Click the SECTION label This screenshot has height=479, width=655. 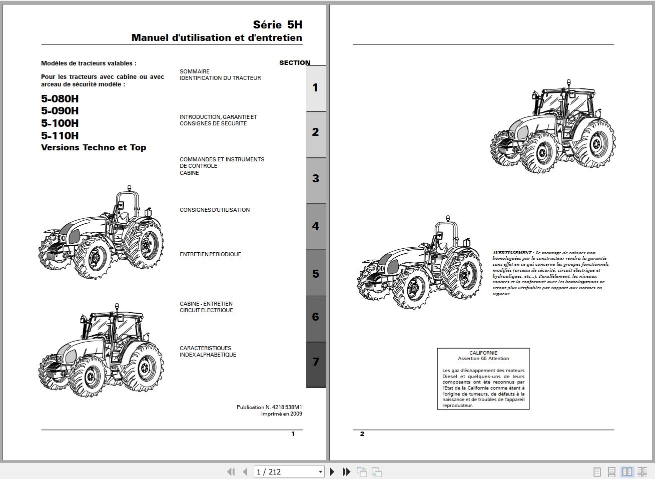pos(295,62)
